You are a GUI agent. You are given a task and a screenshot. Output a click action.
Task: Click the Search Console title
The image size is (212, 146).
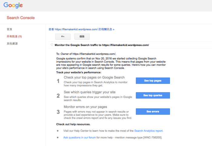click(21, 18)
